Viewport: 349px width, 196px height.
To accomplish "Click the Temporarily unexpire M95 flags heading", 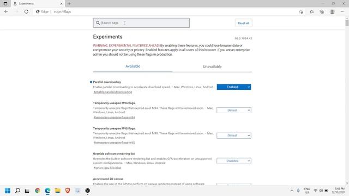I will coord(114,128).
